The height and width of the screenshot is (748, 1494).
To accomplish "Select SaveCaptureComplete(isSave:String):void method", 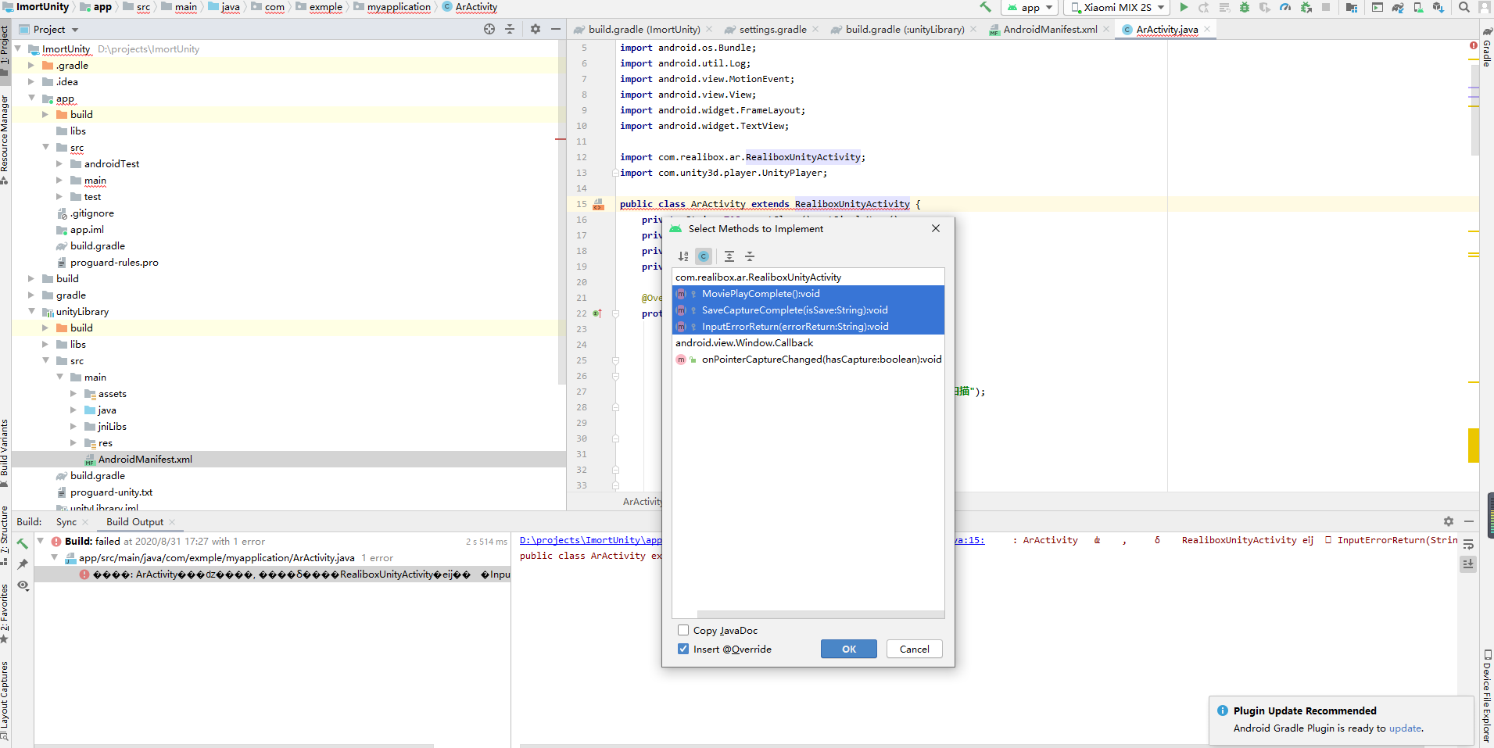I will click(808, 310).
